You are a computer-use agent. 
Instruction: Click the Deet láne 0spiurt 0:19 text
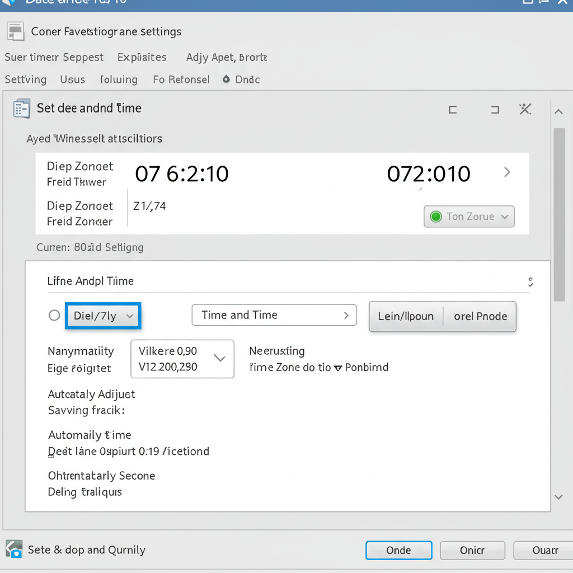tap(104, 452)
